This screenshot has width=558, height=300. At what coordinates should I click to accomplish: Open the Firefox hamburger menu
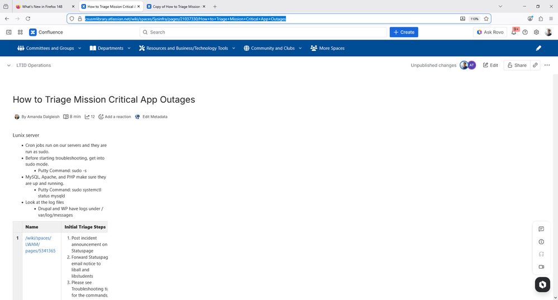(551, 18)
